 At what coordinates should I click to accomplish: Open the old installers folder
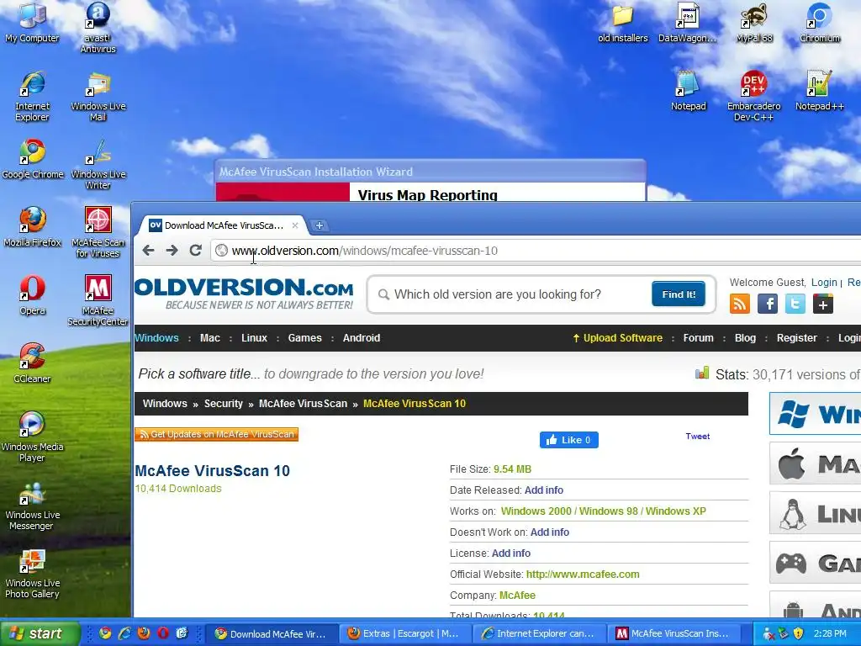point(623,23)
